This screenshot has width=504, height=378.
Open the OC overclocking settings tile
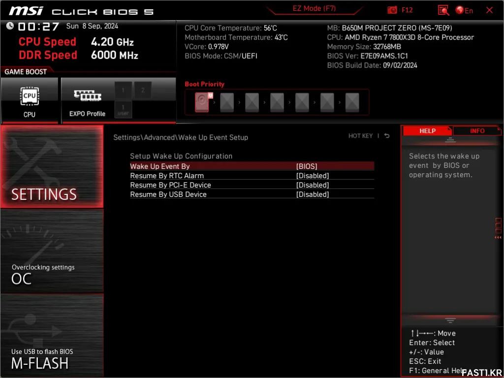pyautogui.click(x=52, y=252)
